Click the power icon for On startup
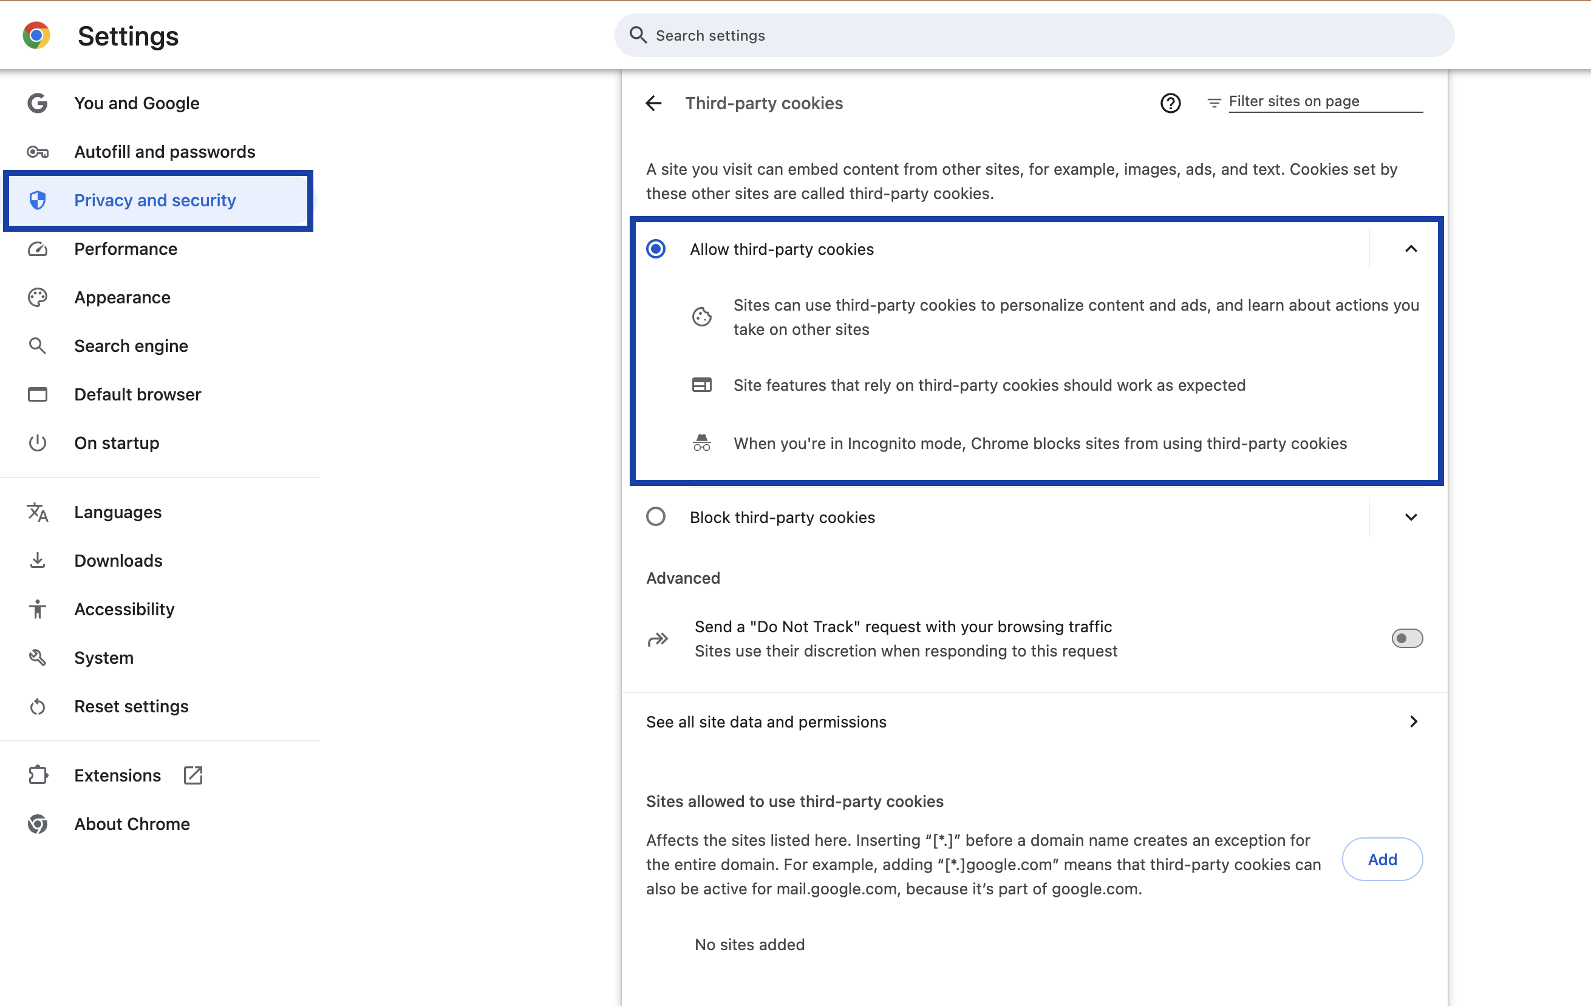The width and height of the screenshot is (1591, 1006). click(38, 443)
